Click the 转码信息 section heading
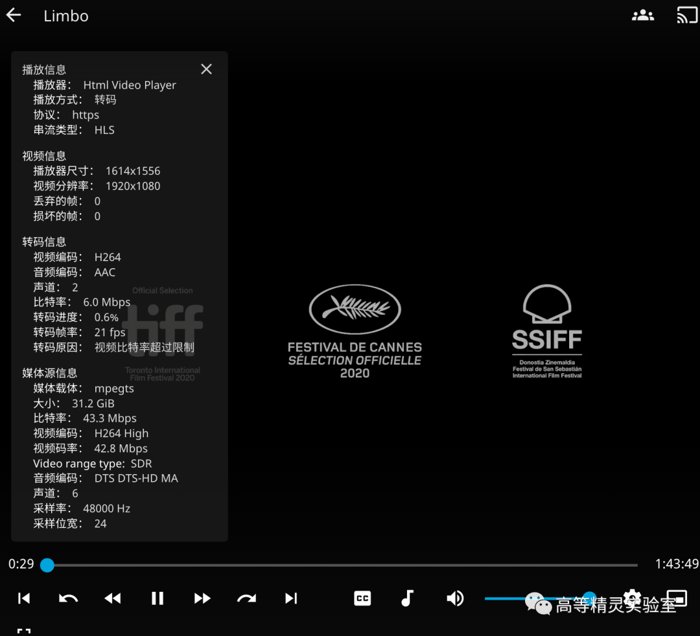Screen dimensions: 700x636 coord(44,242)
